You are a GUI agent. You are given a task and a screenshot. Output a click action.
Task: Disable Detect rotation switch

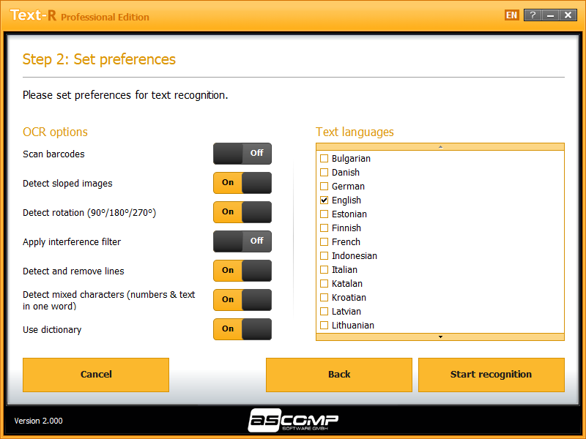[x=242, y=212]
